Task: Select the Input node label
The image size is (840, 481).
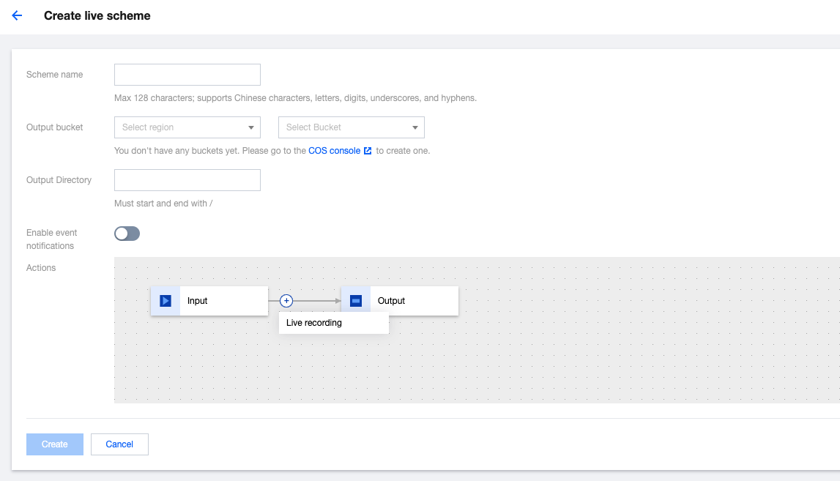Action: tap(198, 301)
